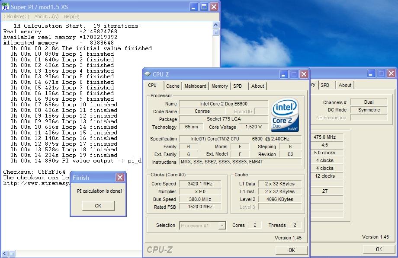The width and height of the screenshot is (398, 258).
Task: Open the About menu in Super PI
Action: [x=46, y=16]
